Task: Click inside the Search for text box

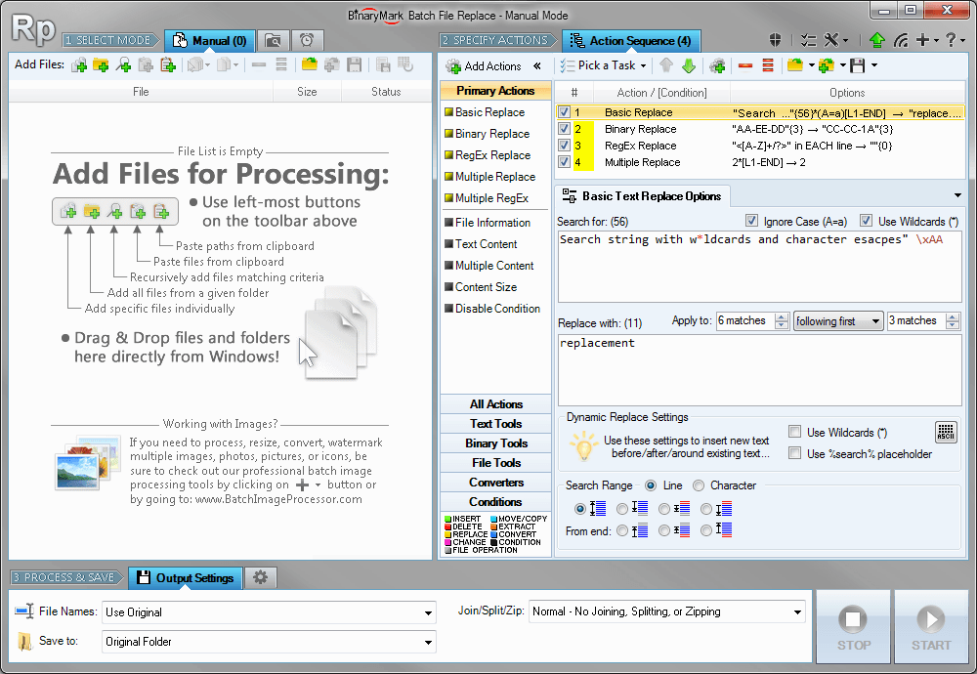Action: point(759,267)
